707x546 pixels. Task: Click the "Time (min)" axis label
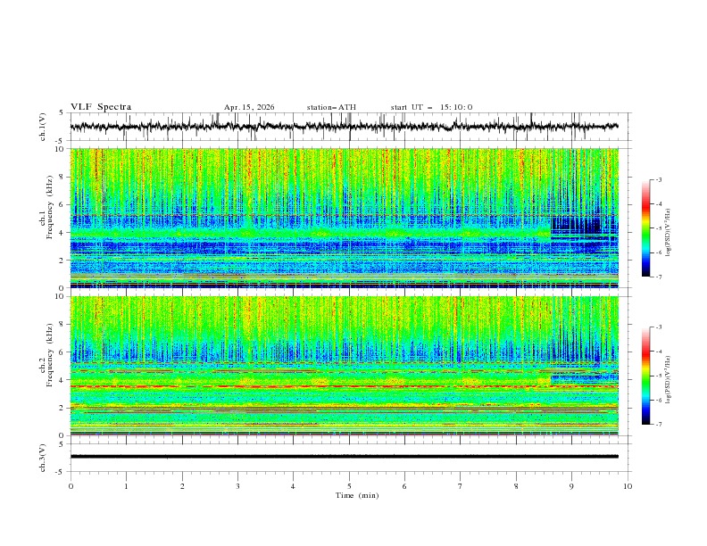click(x=357, y=495)
